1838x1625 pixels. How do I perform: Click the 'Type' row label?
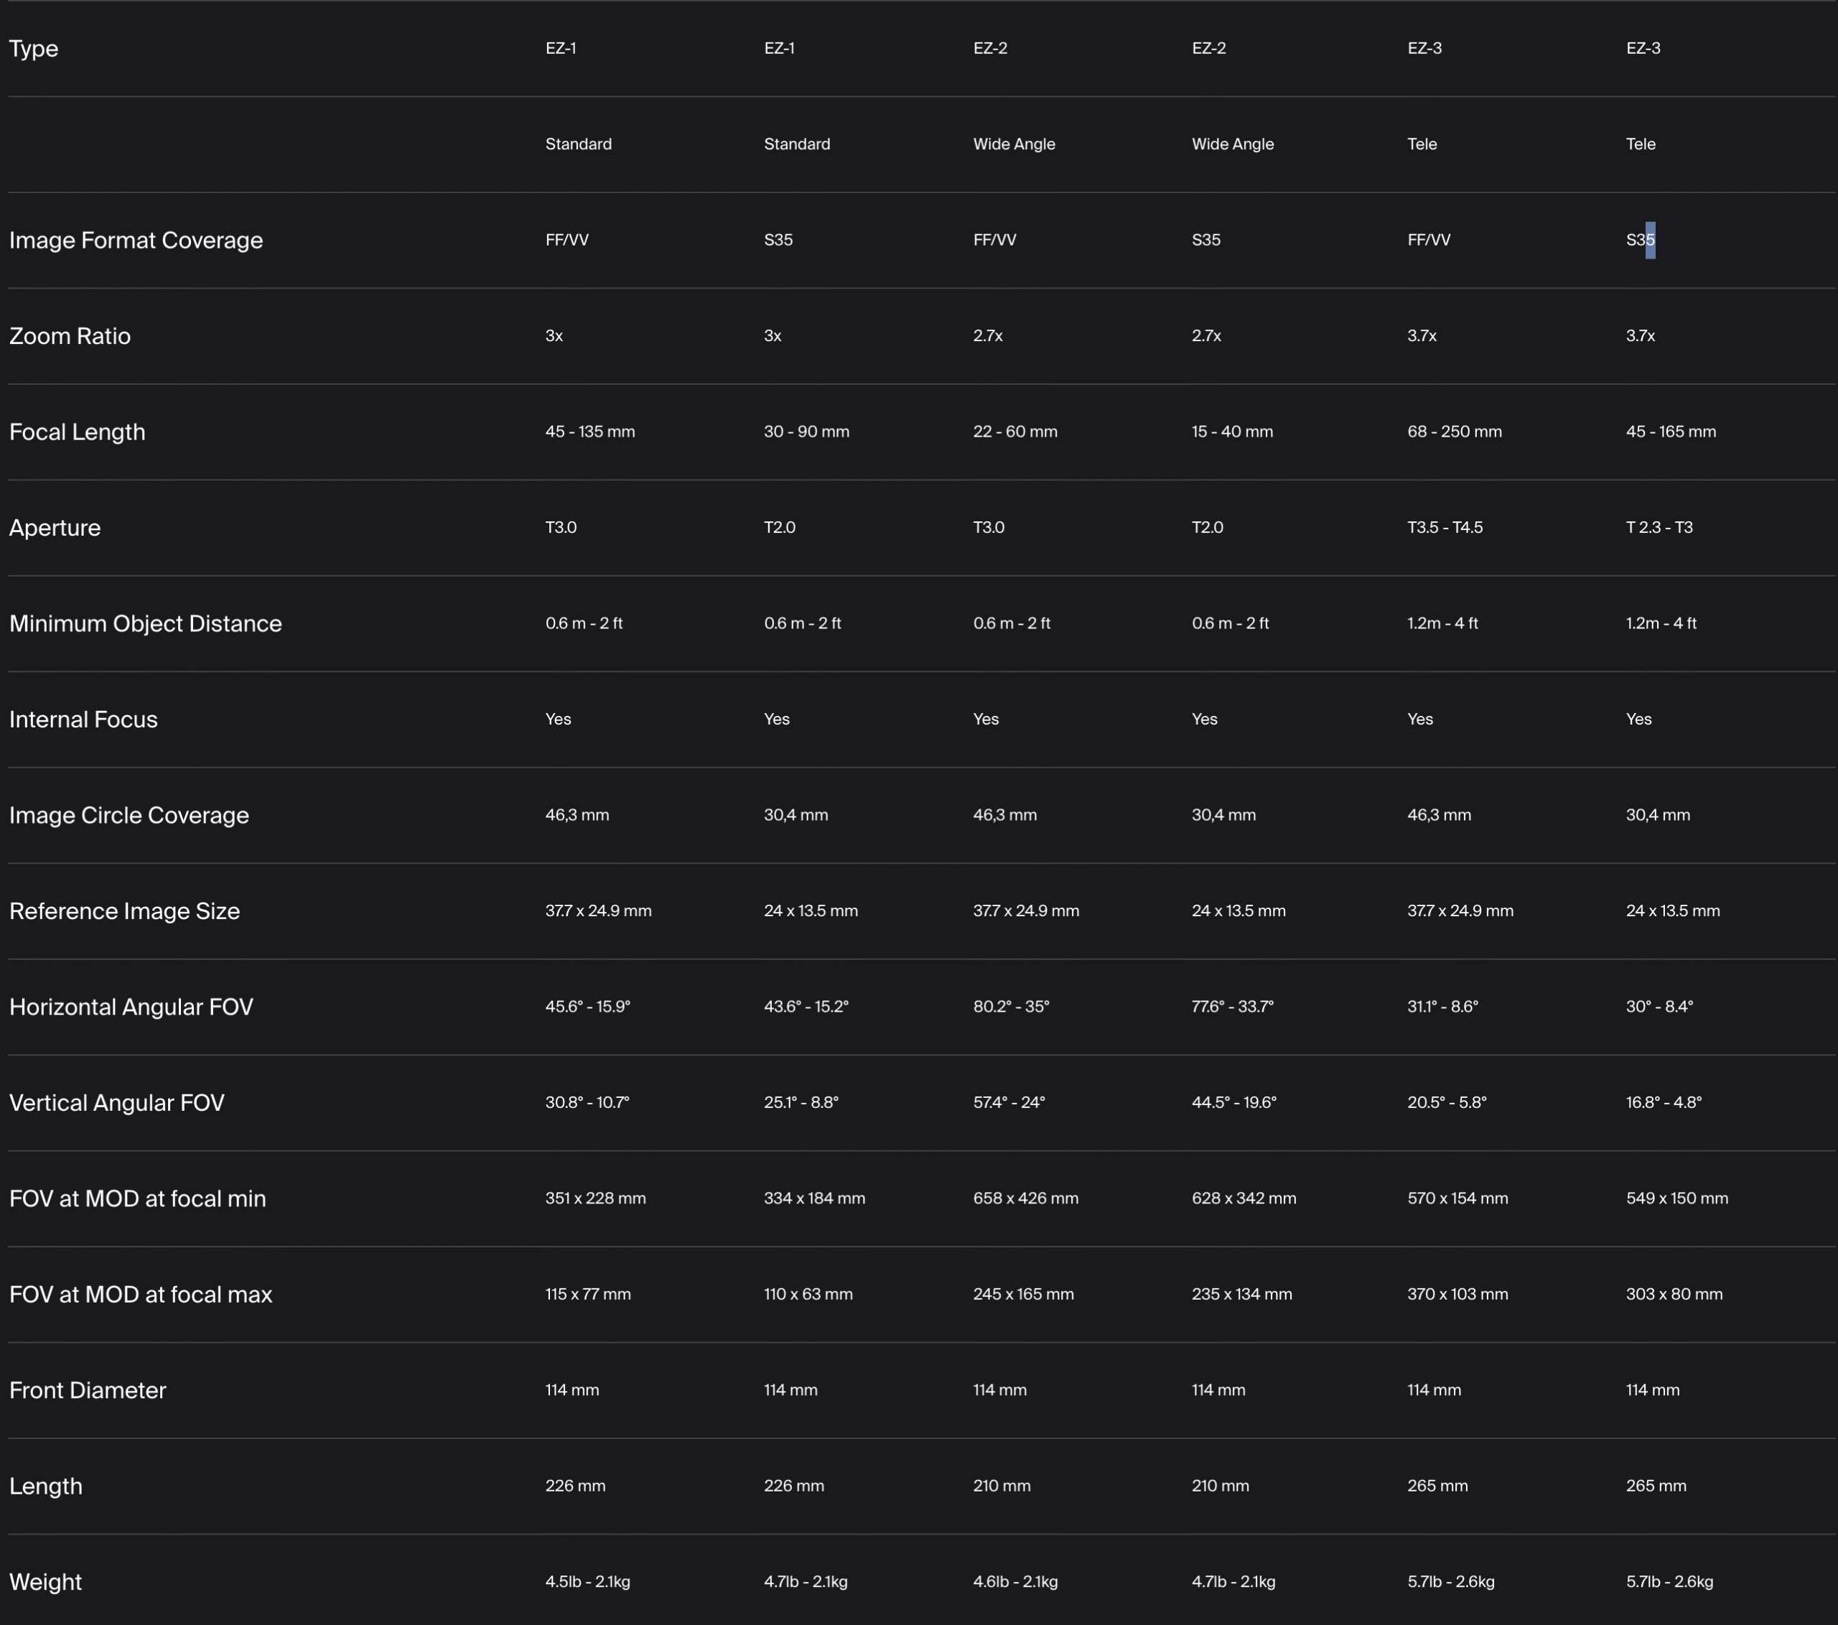(x=33, y=49)
